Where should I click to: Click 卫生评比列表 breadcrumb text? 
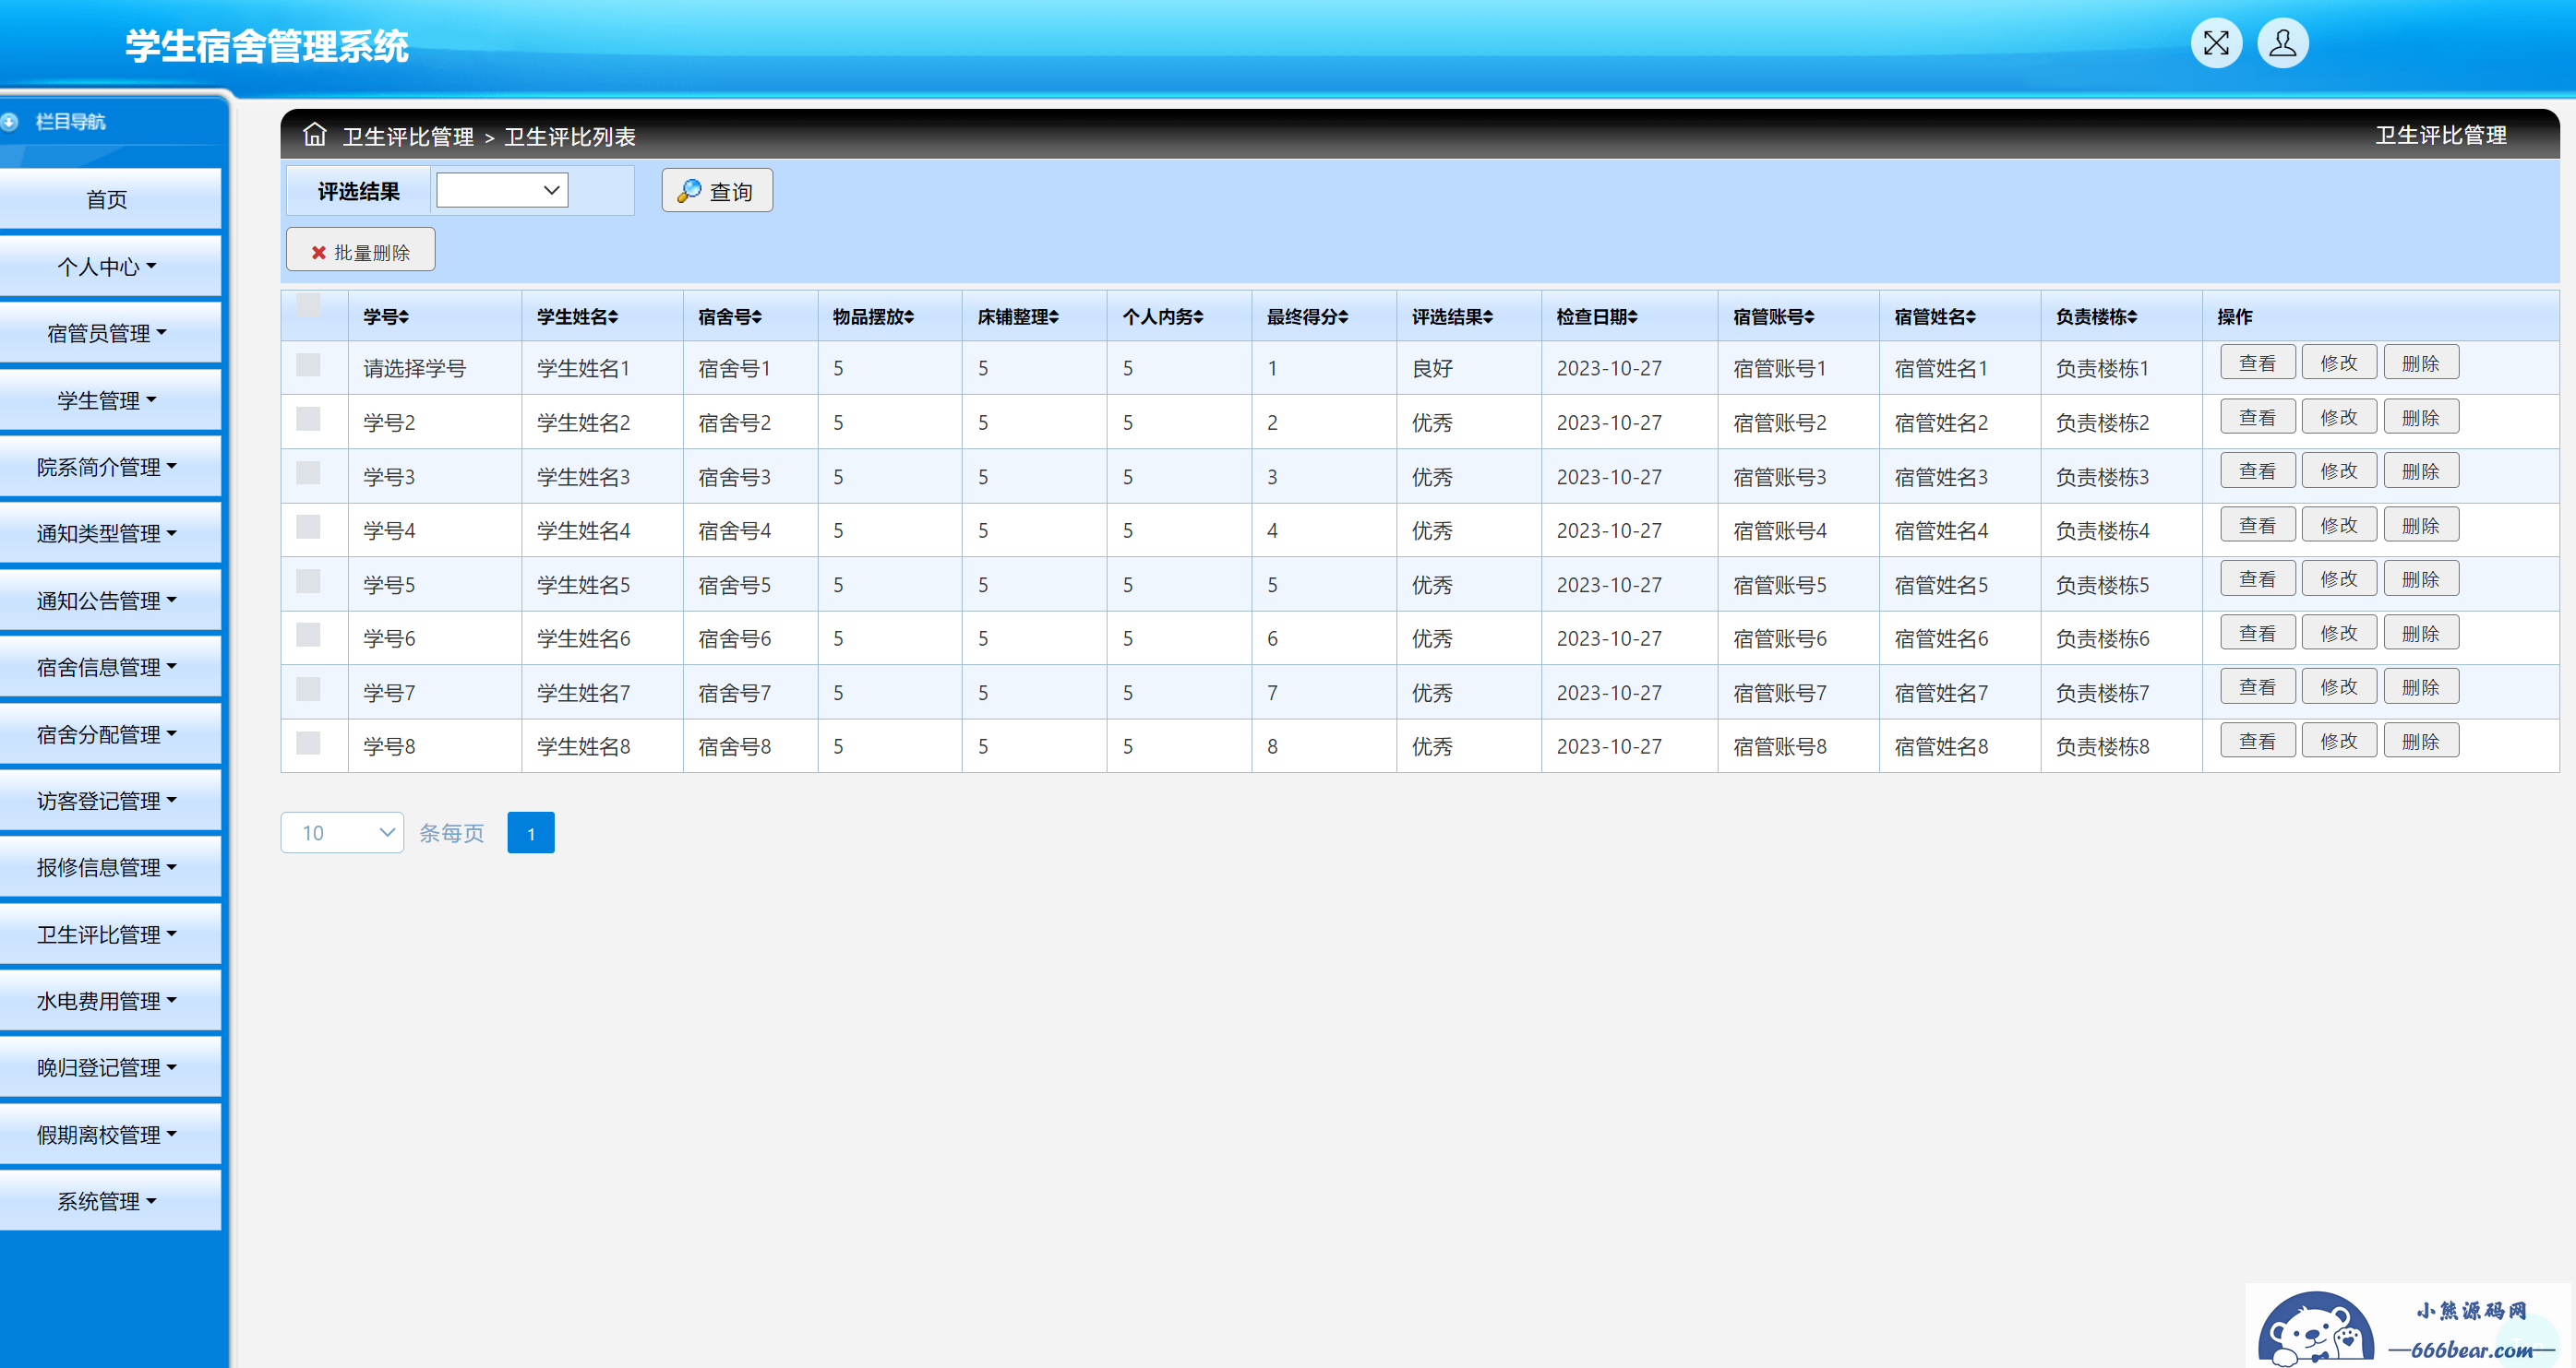coord(570,136)
